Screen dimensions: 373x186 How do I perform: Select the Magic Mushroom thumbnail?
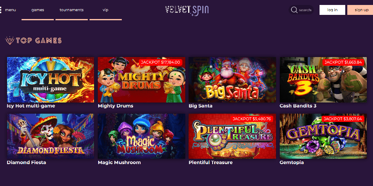pyautogui.click(x=141, y=136)
